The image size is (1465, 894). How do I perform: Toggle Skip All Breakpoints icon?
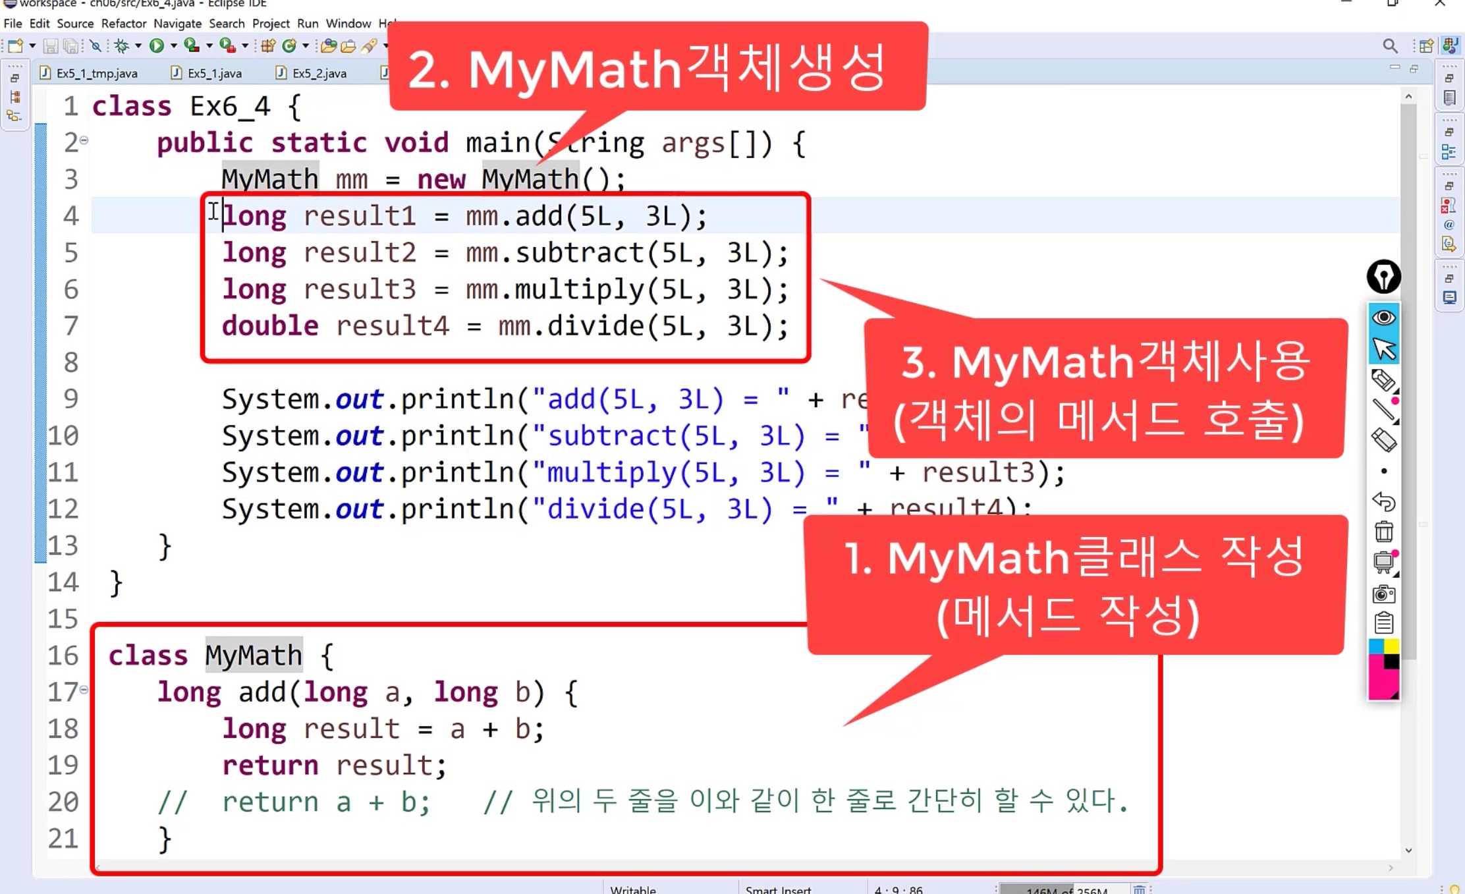96,45
